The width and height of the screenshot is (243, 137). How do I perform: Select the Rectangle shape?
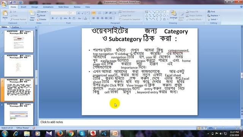(157, 12)
